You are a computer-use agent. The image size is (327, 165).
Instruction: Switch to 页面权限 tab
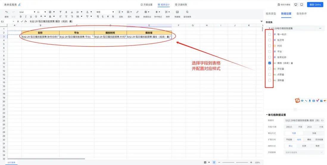point(181,4)
